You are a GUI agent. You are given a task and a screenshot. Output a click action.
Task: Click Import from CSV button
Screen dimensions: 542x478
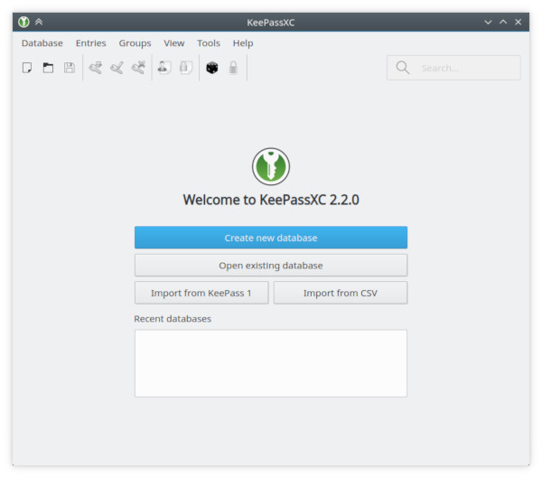click(341, 293)
